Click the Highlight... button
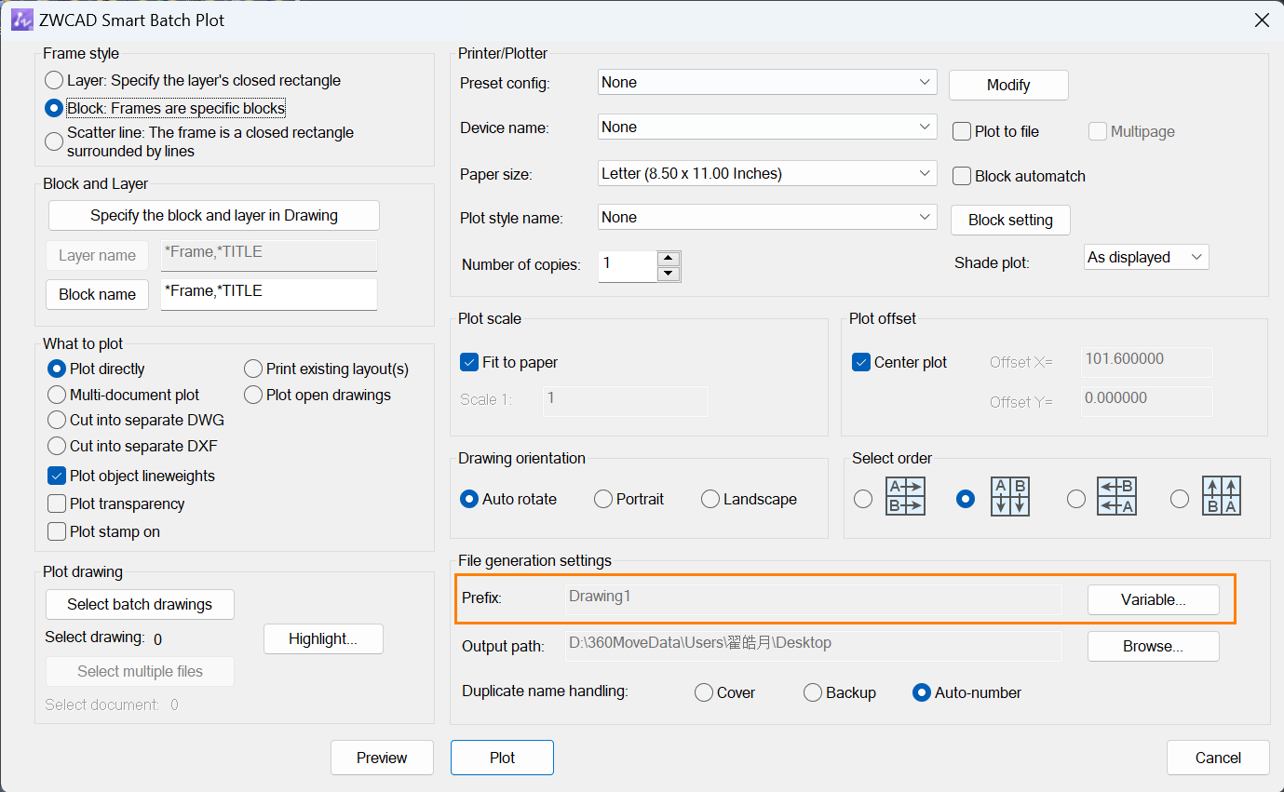This screenshot has height=792, width=1284. click(323, 638)
